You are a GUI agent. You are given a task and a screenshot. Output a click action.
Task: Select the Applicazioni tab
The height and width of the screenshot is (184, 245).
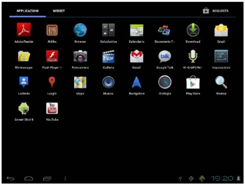pyautogui.click(x=28, y=11)
